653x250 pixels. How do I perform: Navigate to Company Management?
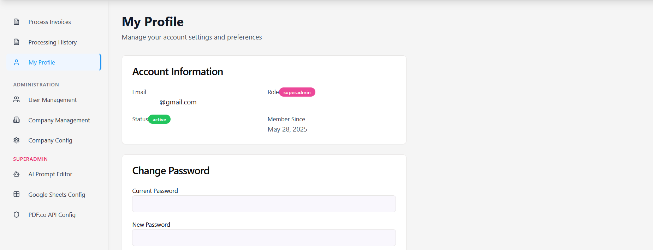(59, 120)
